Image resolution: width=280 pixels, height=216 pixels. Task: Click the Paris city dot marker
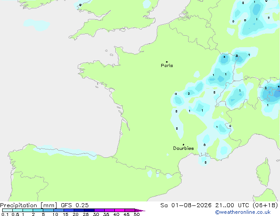click(167, 62)
